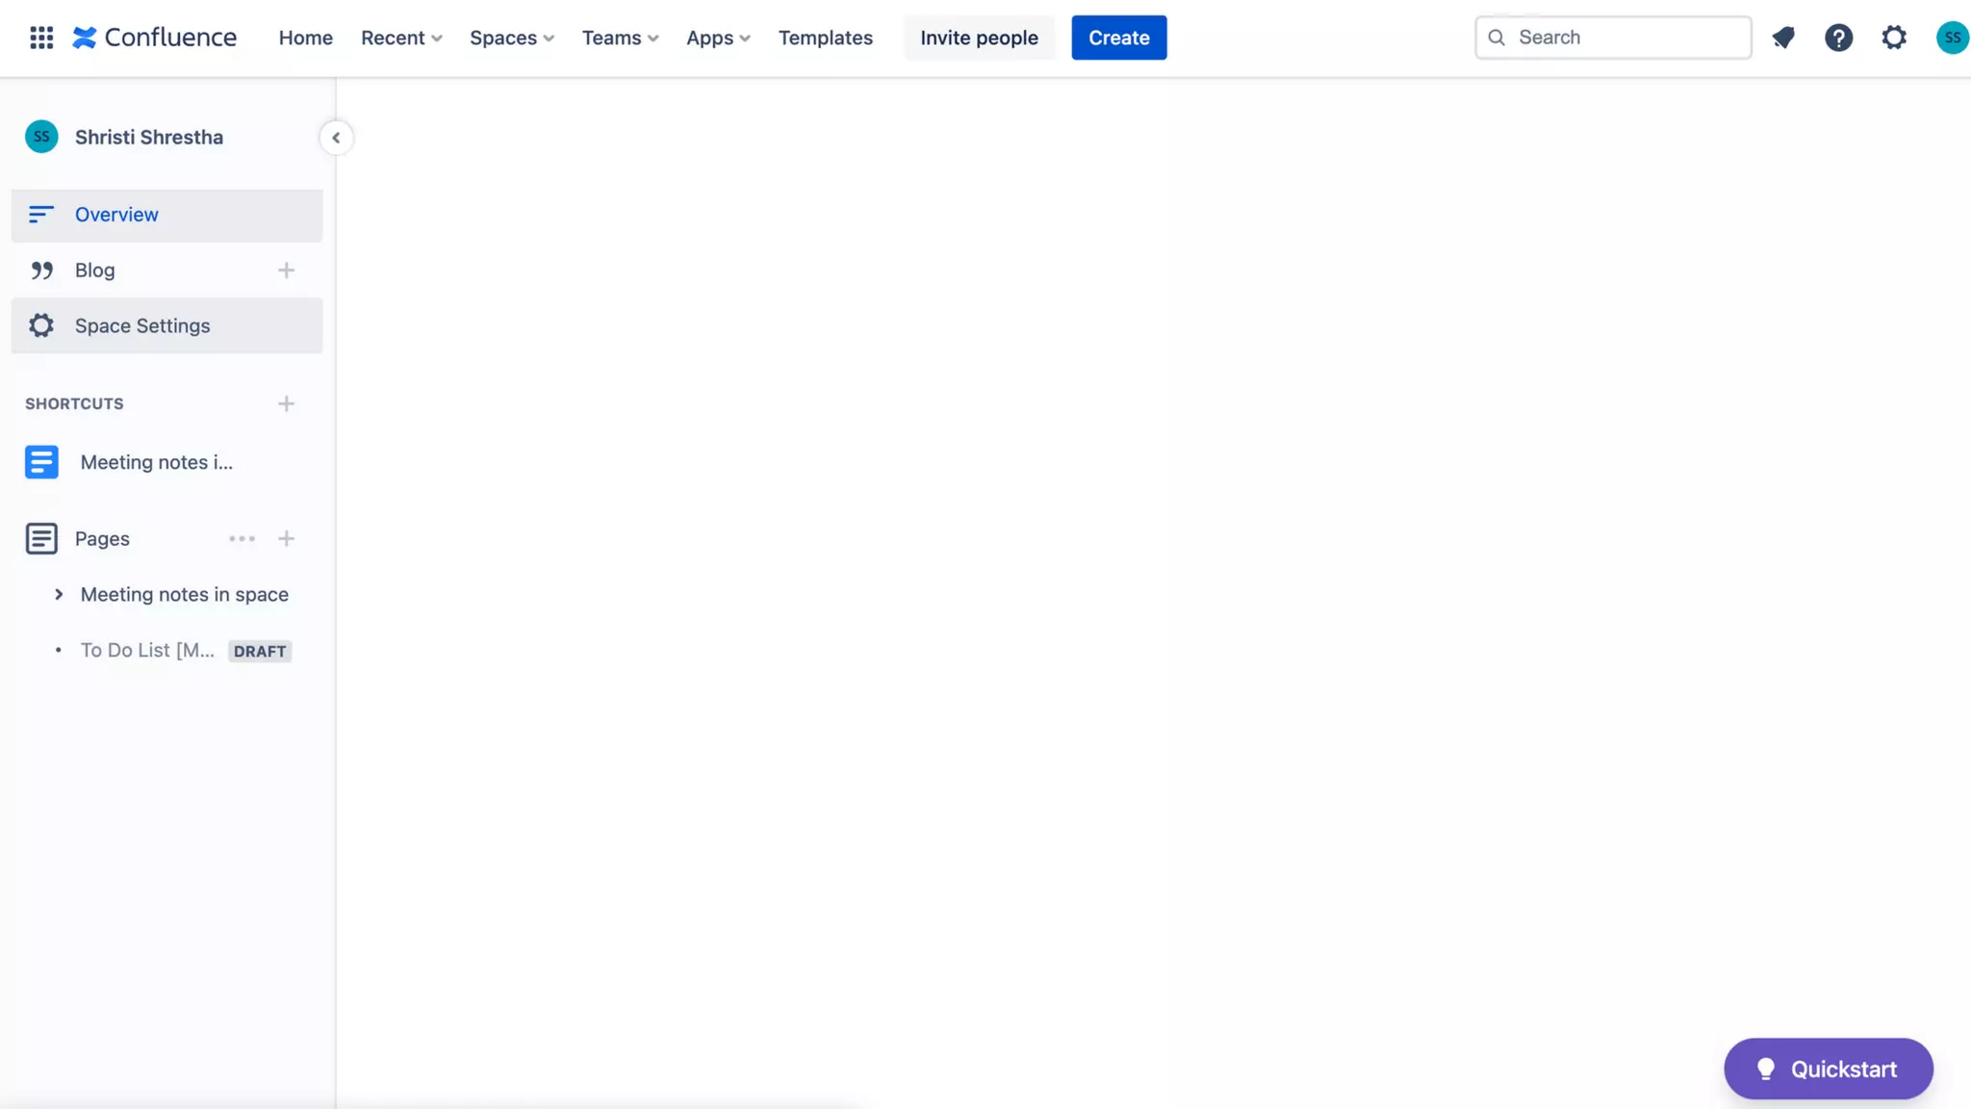Open the Recent dropdown menu
1971x1109 pixels.
coord(401,38)
